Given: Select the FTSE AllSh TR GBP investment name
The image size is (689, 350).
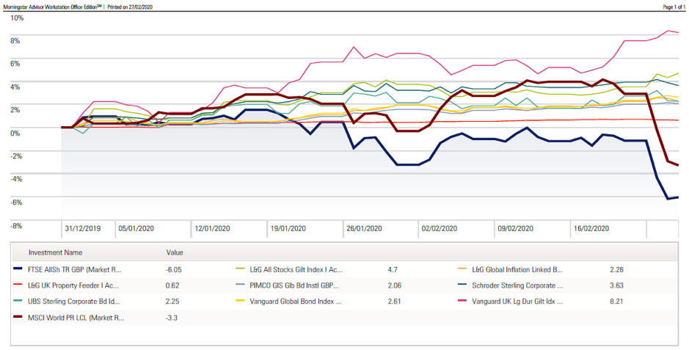Looking at the screenshot, I should coord(75,269).
